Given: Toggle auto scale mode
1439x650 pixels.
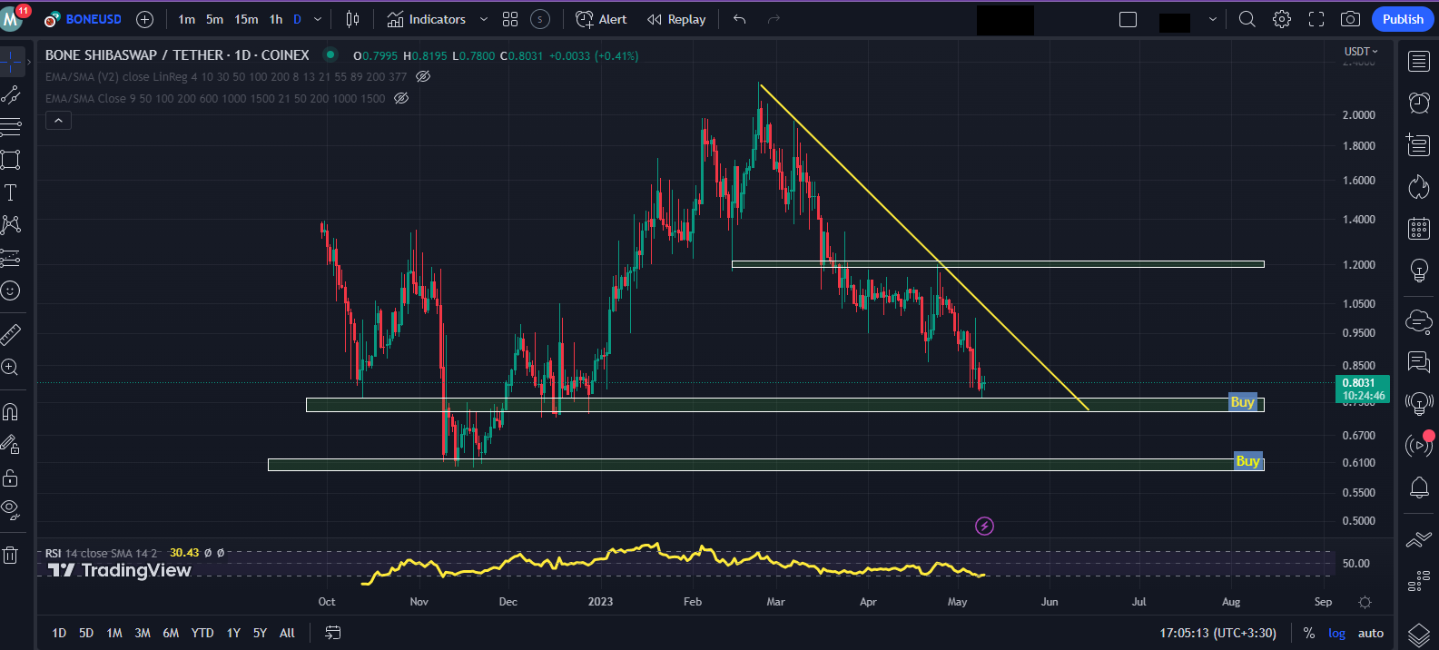Looking at the screenshot, I should click(1371, 633).
